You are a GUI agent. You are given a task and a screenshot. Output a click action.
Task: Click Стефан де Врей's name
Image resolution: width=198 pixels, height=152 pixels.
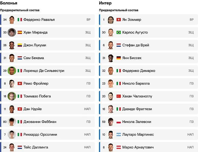coord(136,45)
